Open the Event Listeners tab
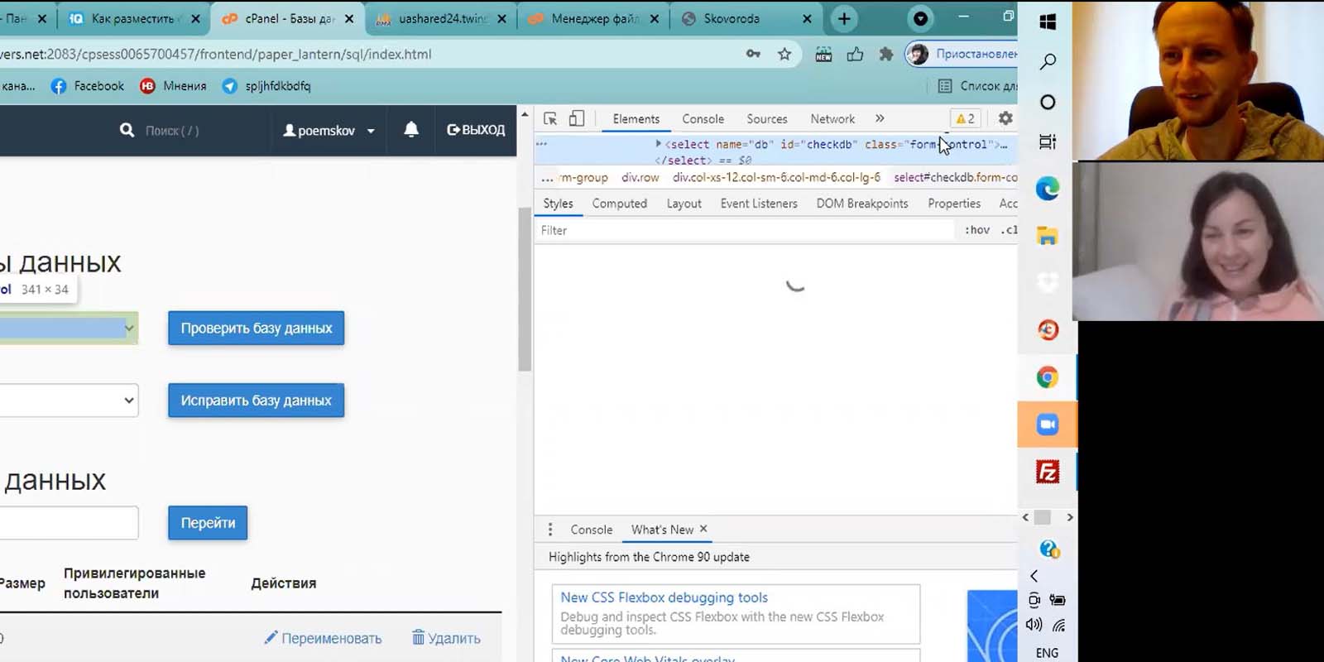This screenshot has height=662, width=1324. 759,204
